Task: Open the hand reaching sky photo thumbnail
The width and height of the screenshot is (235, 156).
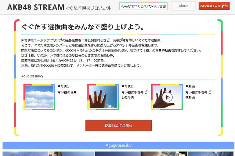Action: (x=103, y=97)
